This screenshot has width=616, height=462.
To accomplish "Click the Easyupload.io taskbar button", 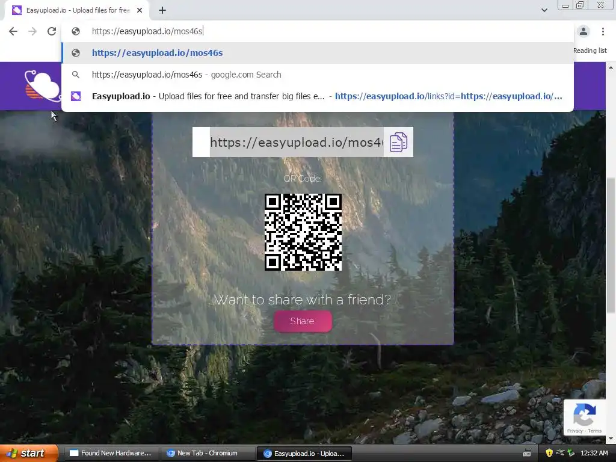I will tap(304, 454).
